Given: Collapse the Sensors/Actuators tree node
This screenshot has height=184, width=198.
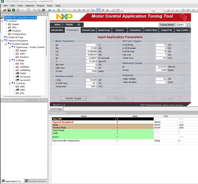Looking at the screenshot, I should click(x=2, y=41).
